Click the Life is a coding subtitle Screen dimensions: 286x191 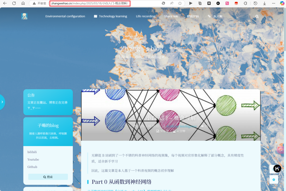tap(142, 57)
